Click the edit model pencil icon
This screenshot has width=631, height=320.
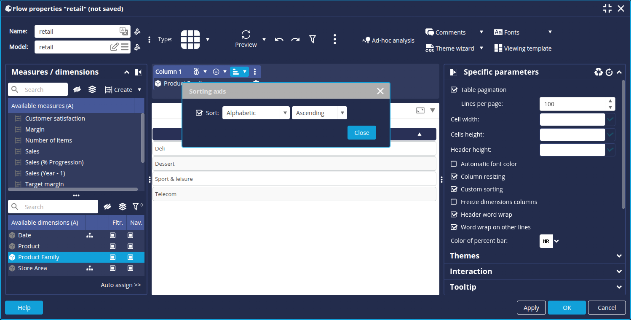pos(114,47)
